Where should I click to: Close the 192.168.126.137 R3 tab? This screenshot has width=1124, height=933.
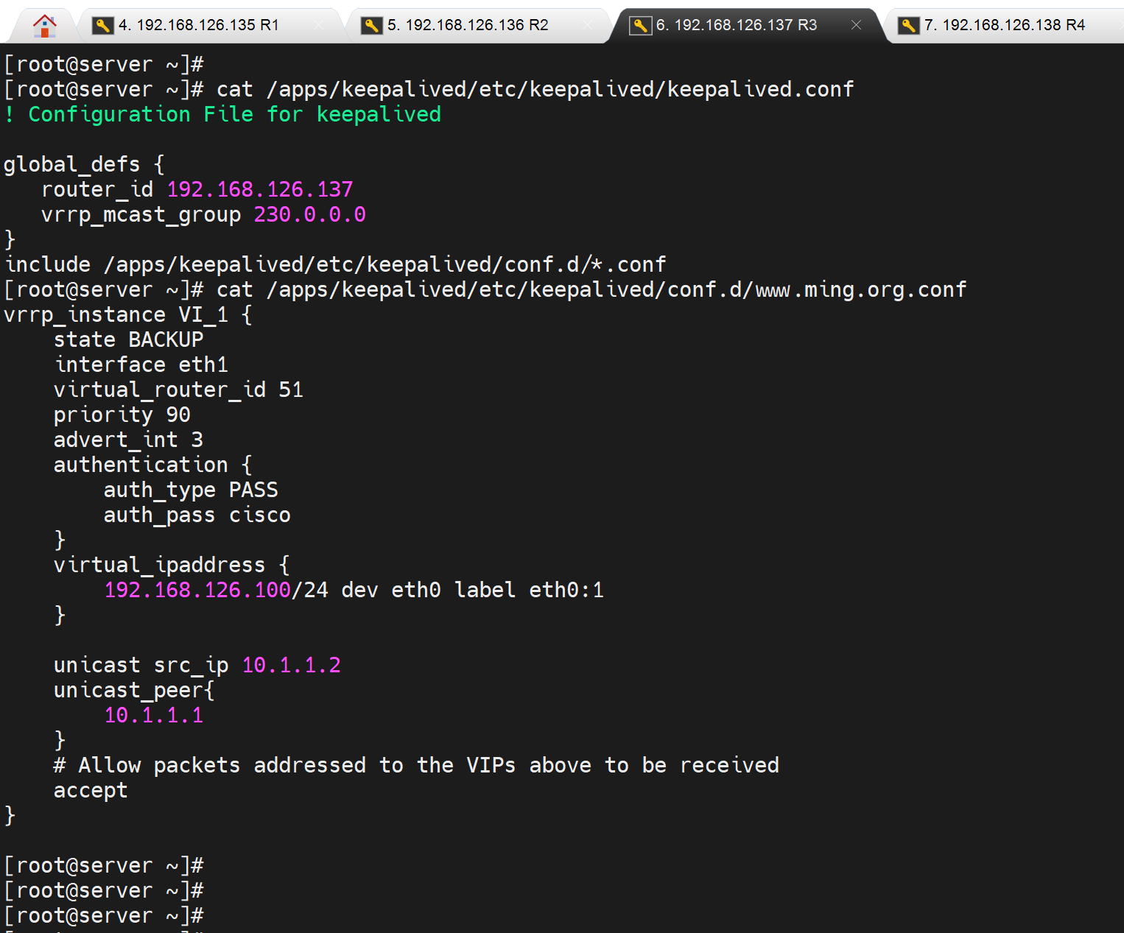coord(856,25)
